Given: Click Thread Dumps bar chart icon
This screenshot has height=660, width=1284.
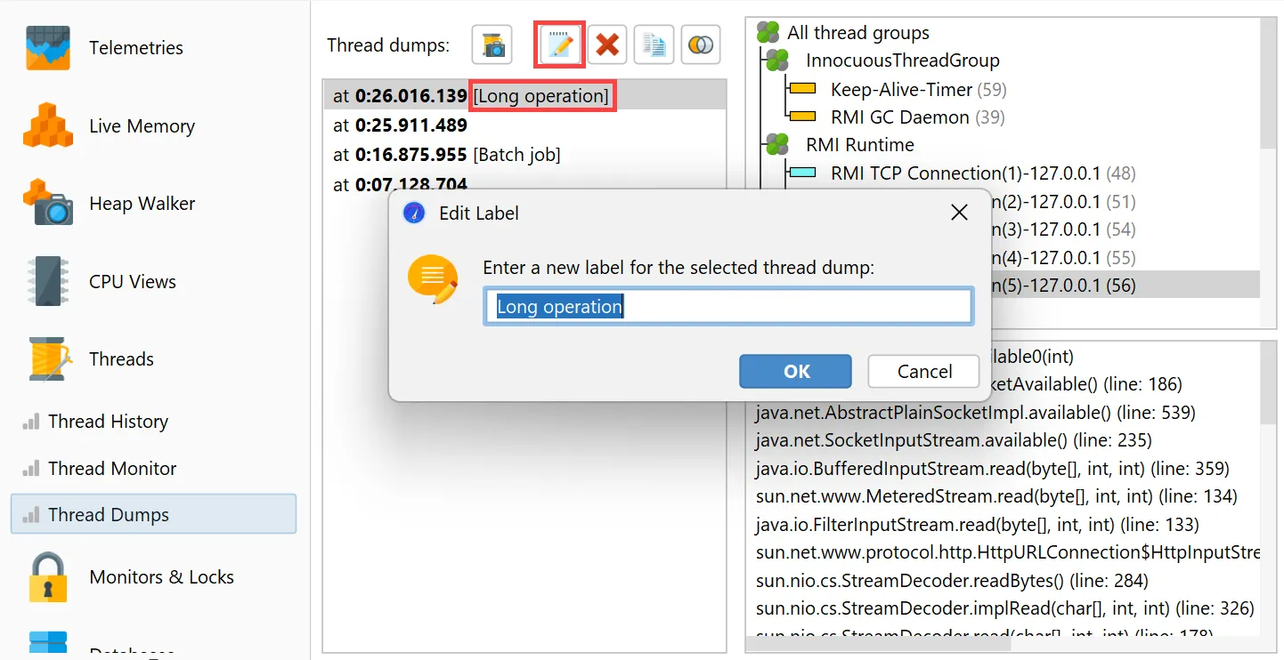Looking at the screenshot, I should pos(31,514).
